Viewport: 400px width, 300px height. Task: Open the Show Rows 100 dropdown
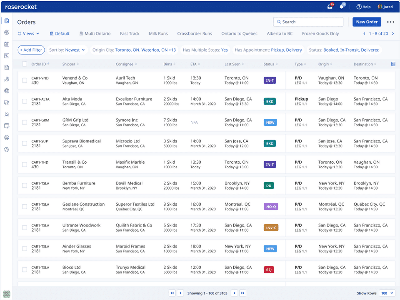click(x=387, y=293)
